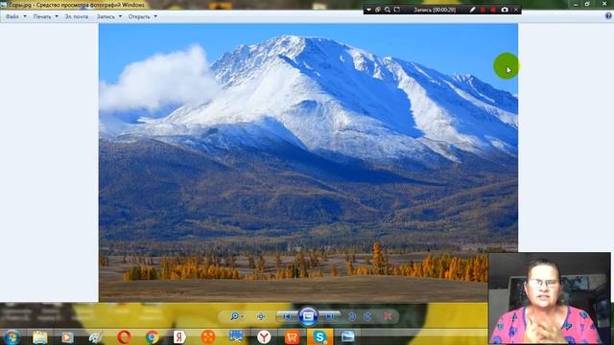Click the Эл. почта menu item
The height and width of the screenshot is (345, 614).
click(x=77, y=17)
